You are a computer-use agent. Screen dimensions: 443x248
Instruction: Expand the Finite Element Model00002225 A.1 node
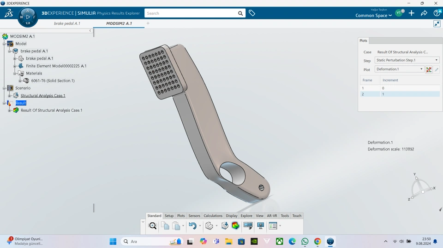click(15, 66)
